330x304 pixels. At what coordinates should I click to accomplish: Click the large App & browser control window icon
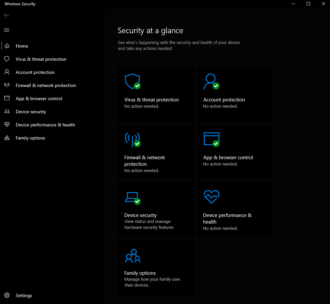click(x=212, y=139)
